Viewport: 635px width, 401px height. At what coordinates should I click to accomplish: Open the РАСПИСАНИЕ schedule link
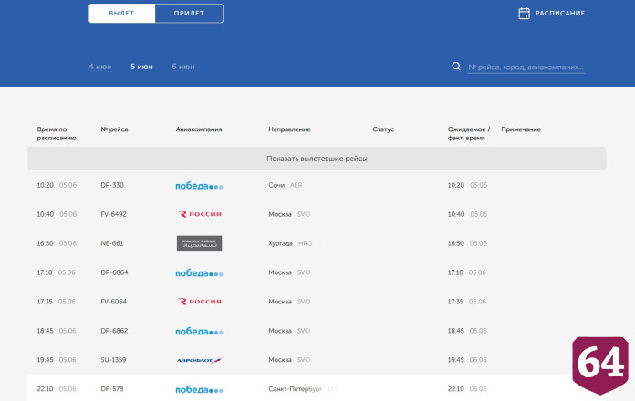(560, 14)
